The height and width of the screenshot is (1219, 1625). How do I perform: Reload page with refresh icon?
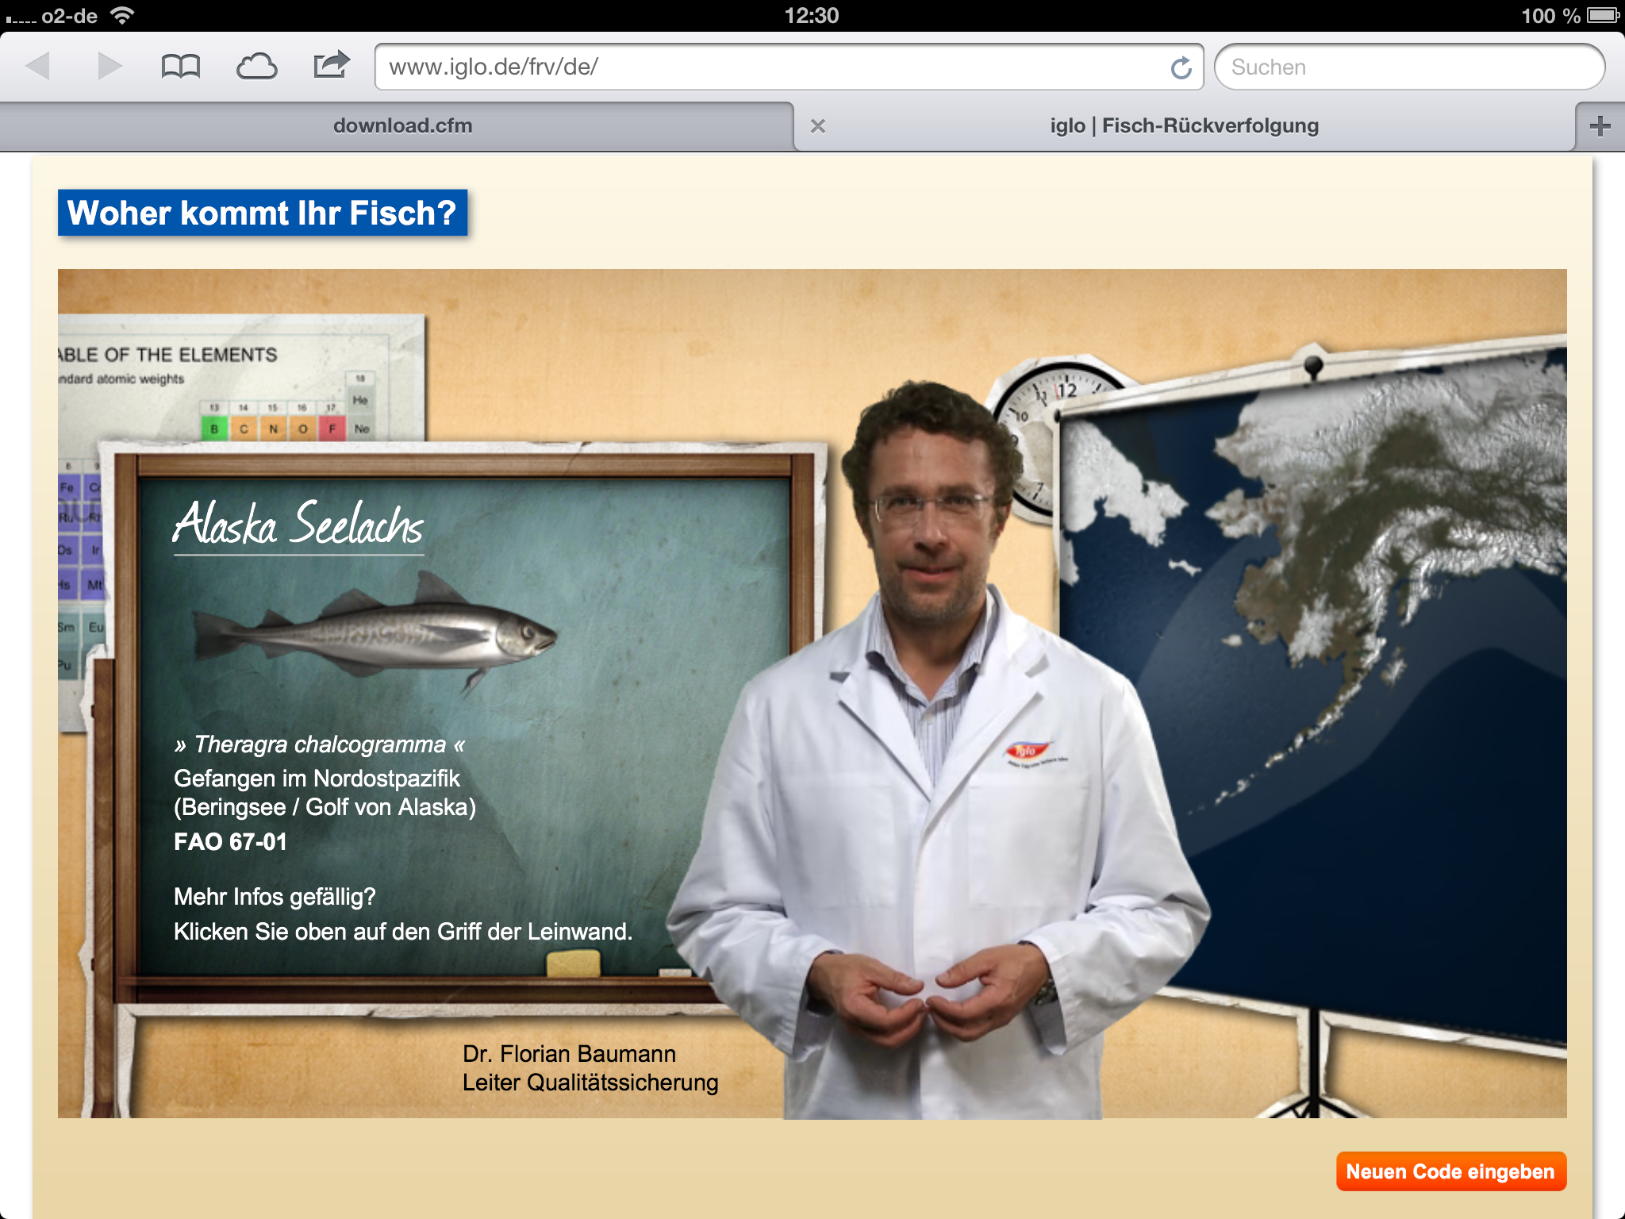pos(1181,68)
